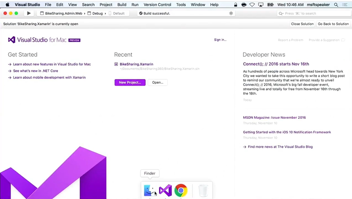Click Report a Problem link

tap(290, 40)
